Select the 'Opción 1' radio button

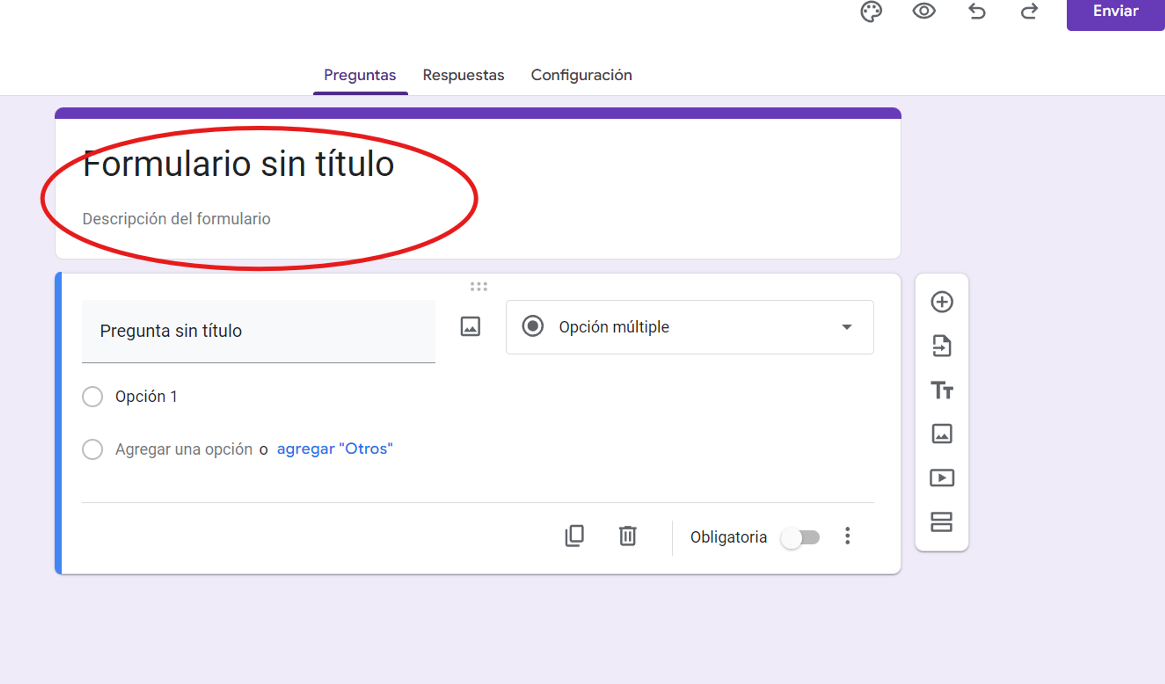pyautogui.click(x=93, y=396)
